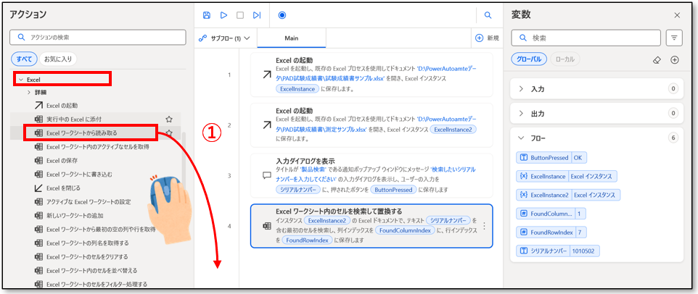Screen dimensions: 698x294
Task: Click the eraser icon in variables panel
Action: (657, 59)
